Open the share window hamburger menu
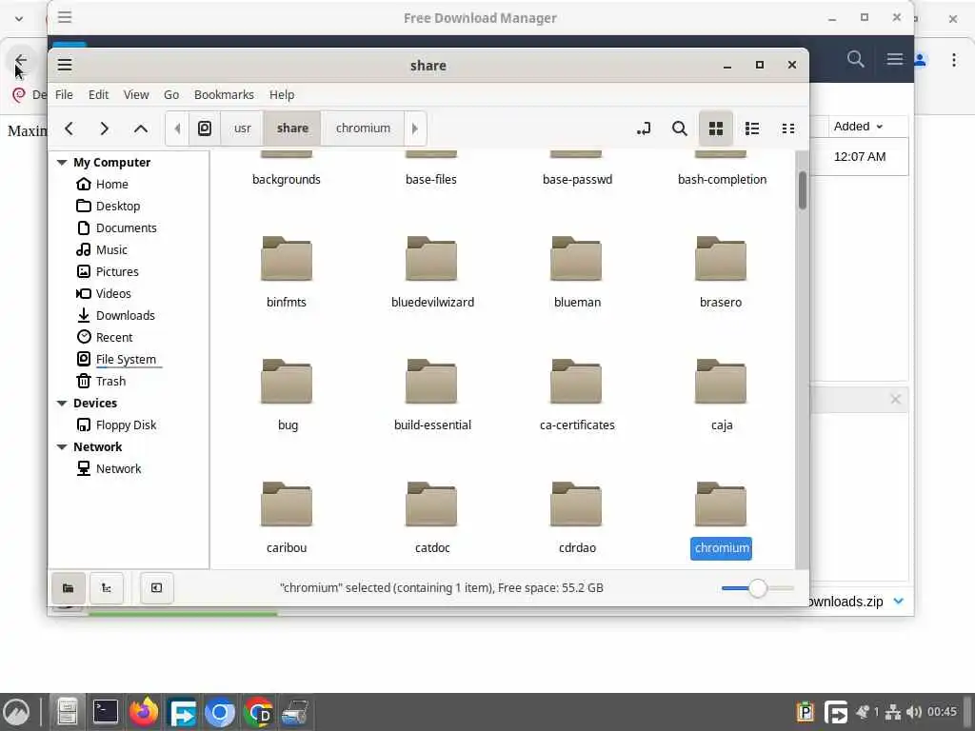The image size is (975, 731). [x=65, y=65]
